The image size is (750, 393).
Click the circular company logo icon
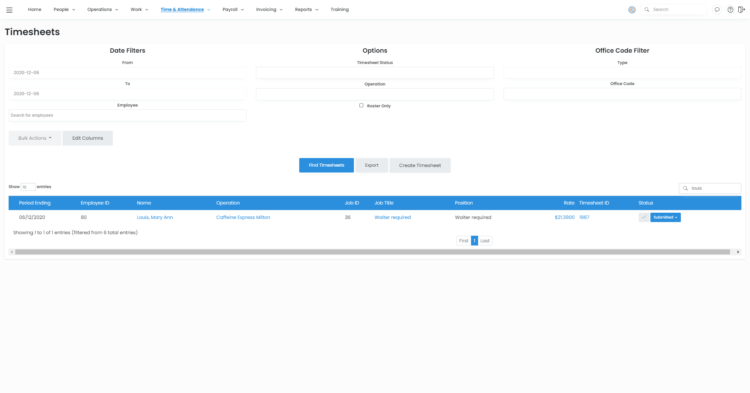(632, 10)
